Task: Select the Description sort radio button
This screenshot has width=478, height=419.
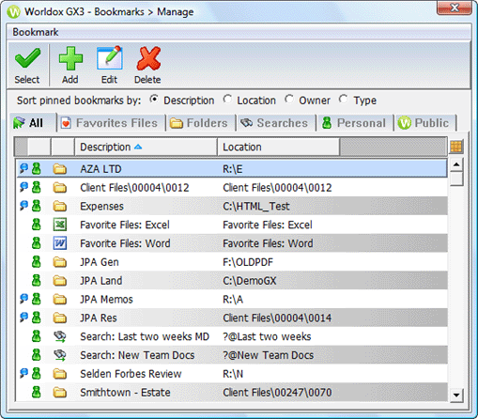Action: pyautogui.click(x=154, y=100)
